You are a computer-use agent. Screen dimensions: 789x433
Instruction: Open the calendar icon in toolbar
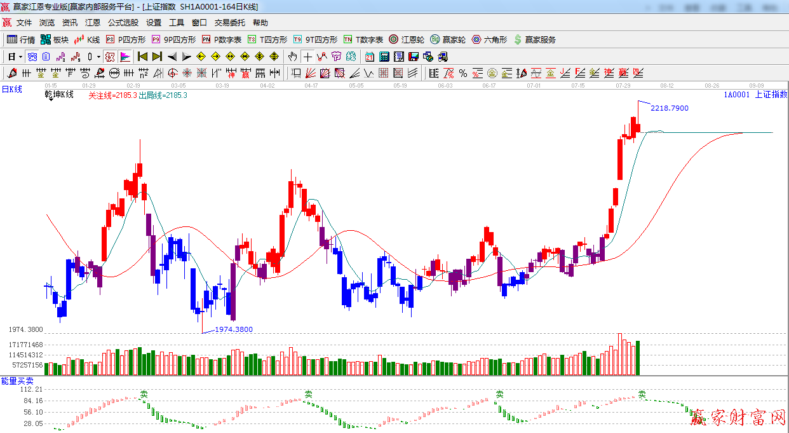click(369, 57)
